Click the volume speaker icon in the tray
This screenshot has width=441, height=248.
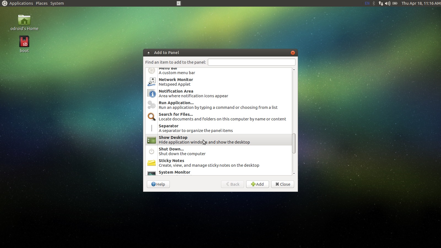click(x=388, y=3)
